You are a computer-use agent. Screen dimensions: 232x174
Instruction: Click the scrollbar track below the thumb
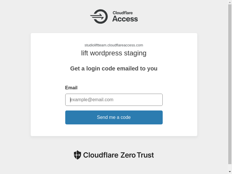[230, 167]
